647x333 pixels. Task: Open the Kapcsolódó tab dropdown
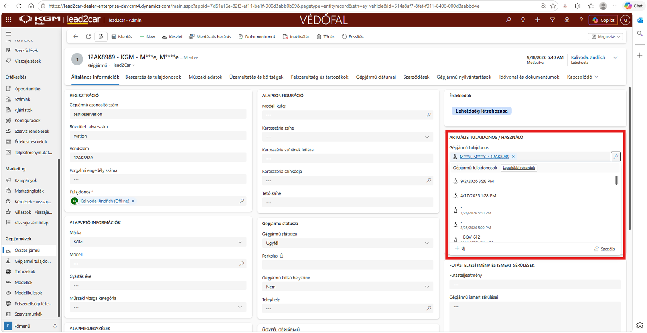click(x=583, y=77)
